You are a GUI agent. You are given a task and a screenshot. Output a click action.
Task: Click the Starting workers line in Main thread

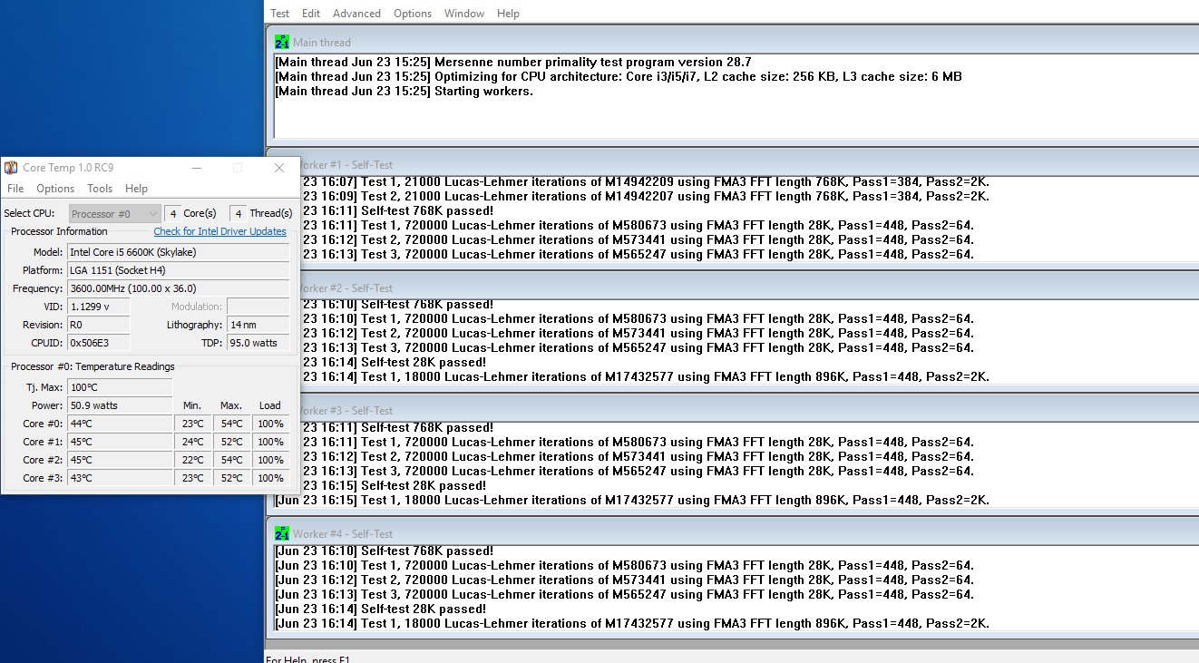point(405,91)
